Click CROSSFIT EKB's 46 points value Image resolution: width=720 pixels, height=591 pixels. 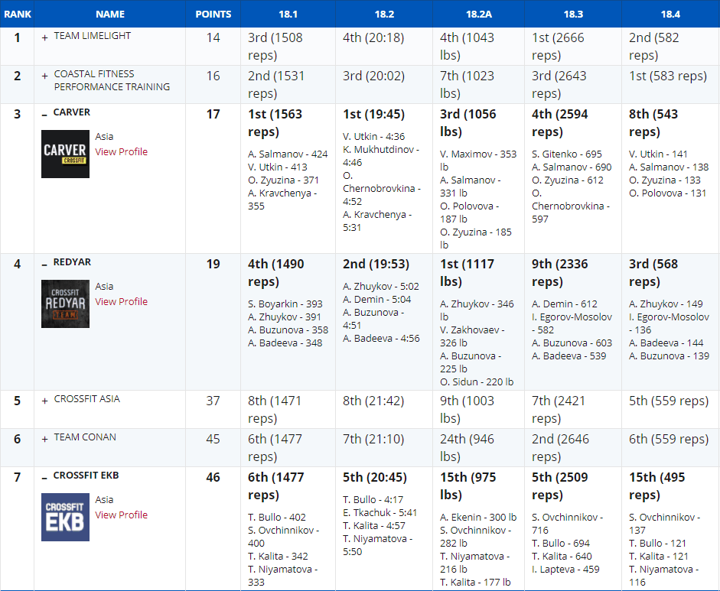point(213,477)
